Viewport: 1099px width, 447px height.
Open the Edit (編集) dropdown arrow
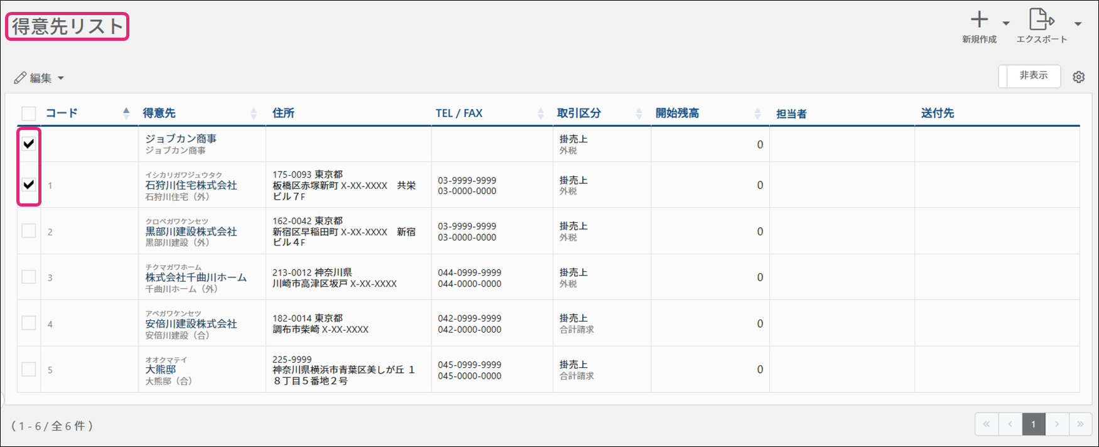(61, 78)
